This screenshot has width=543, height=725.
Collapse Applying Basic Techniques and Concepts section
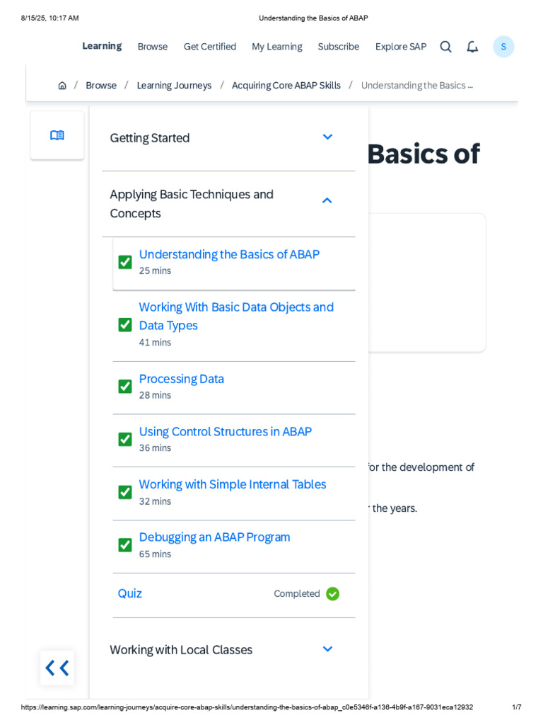327,201
